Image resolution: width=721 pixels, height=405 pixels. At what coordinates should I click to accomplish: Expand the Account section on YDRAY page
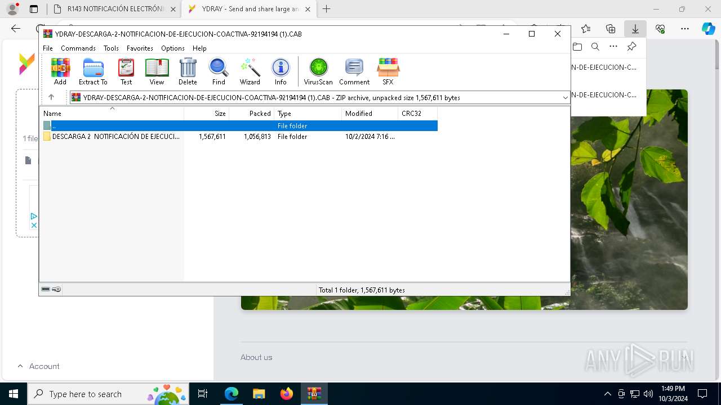(x=38, y=366)
